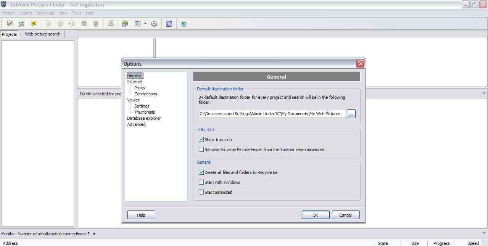The height and width of the screenshot is (246, 488).
Task: Click the project properties tools icon
Action: coord(22,24)
